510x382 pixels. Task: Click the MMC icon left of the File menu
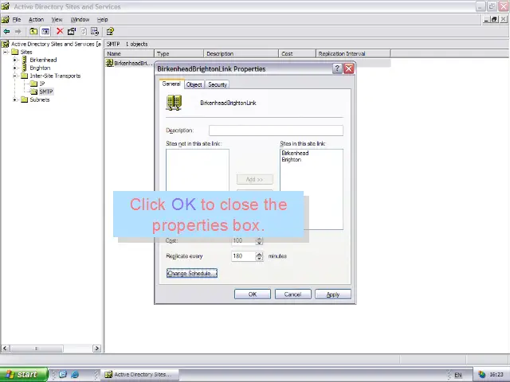pyautogui.click(x=6, y=19)
